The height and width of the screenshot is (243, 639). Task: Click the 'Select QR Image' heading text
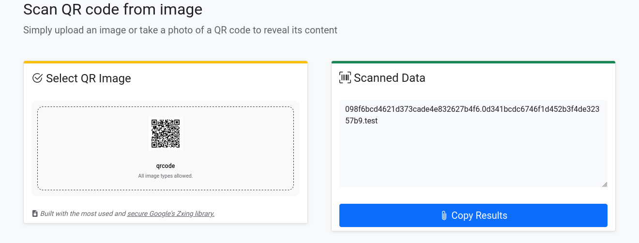coord(89,78)
